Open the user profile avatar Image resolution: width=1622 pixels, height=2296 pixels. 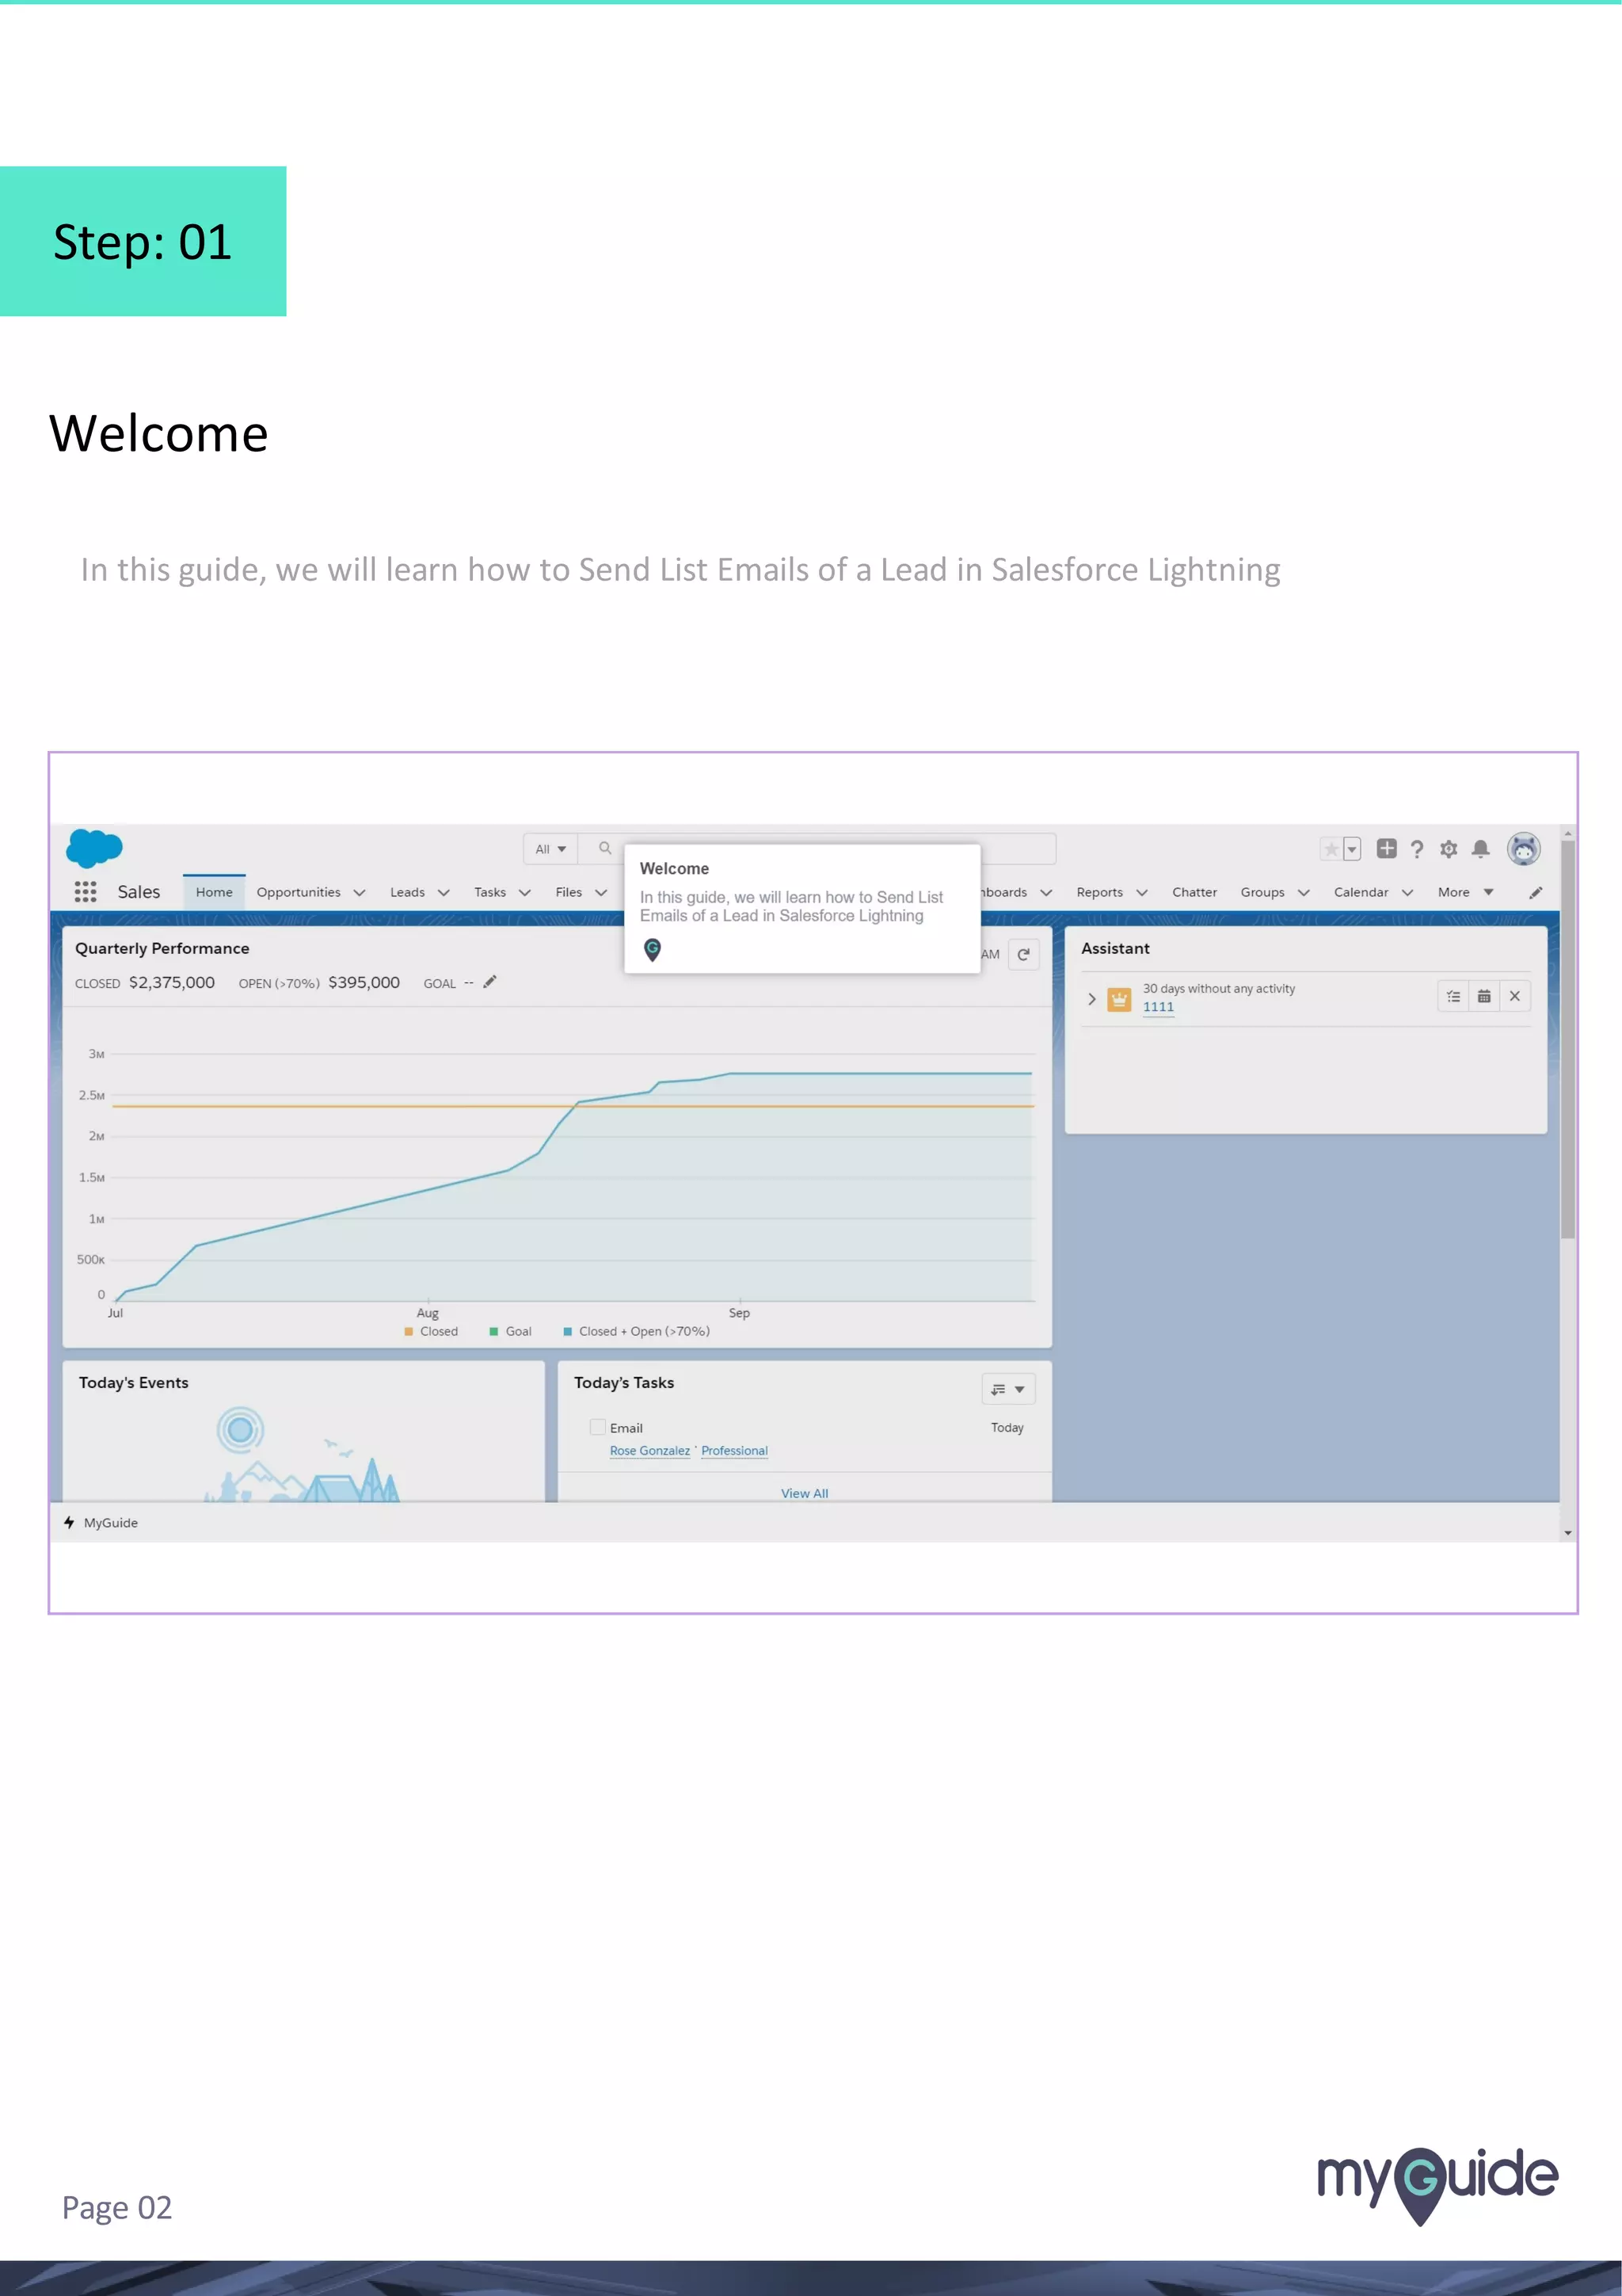click(1523, 849)
